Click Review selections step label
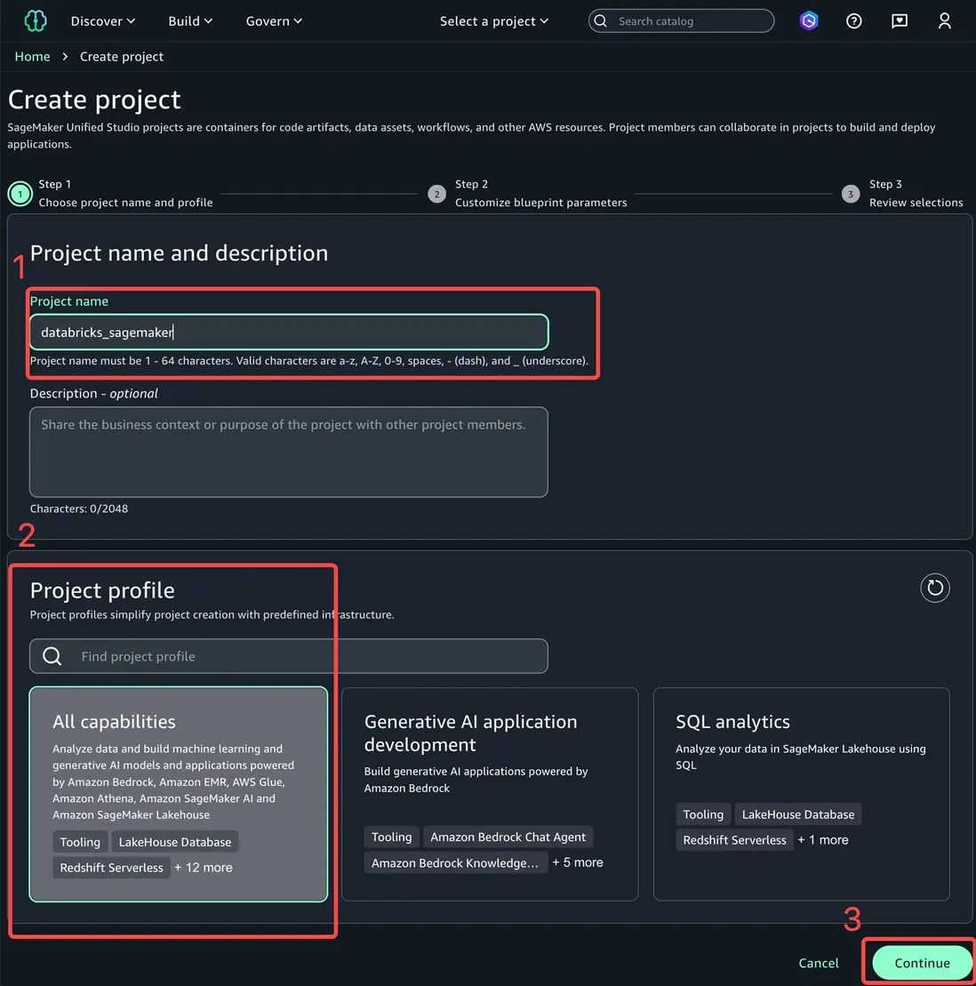Image resolution: width=976 pixels, height=986 pixels. [x=916, y=203]
